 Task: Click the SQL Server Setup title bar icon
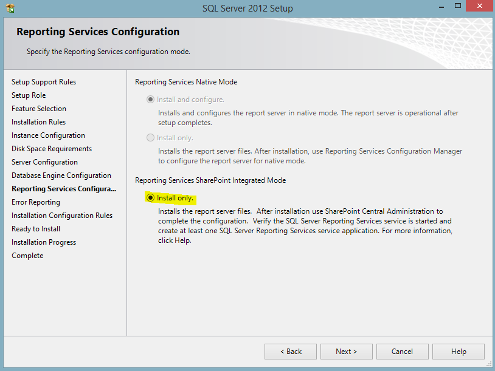click(x=10, y=8)
